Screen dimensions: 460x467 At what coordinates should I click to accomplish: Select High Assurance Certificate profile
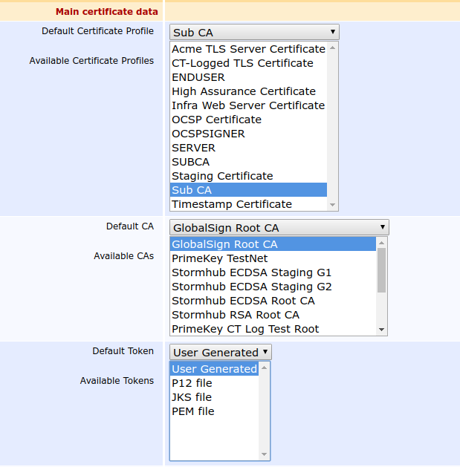click(x=244, y=91)
